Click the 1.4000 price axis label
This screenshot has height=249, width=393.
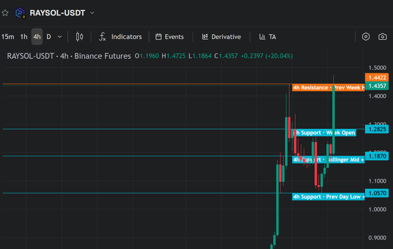[377, 96]
